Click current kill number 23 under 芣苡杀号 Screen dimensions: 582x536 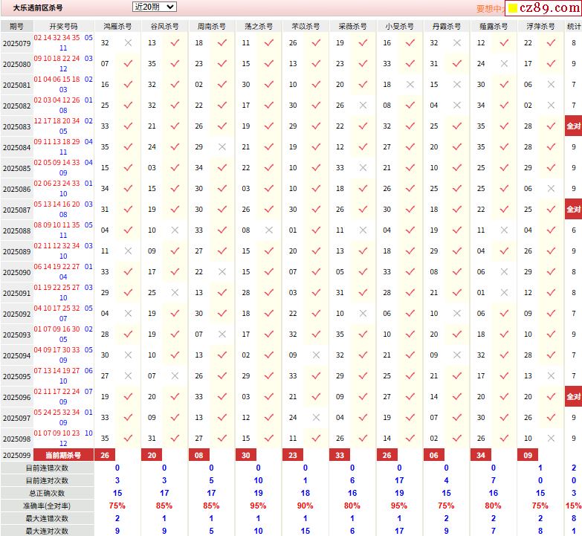click(293, 455)
